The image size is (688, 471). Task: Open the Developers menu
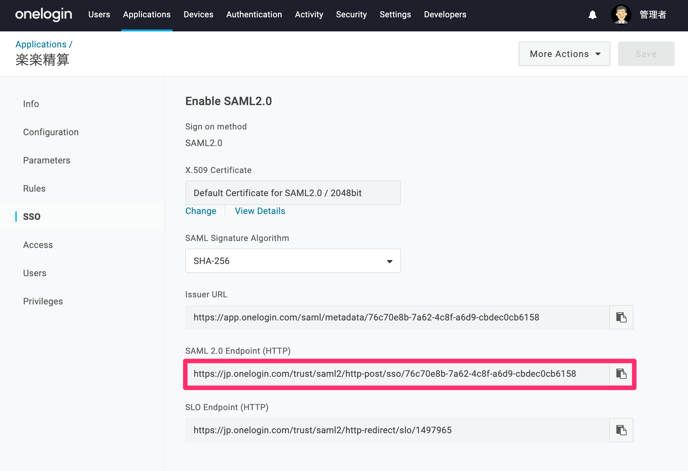coord(445,14)
